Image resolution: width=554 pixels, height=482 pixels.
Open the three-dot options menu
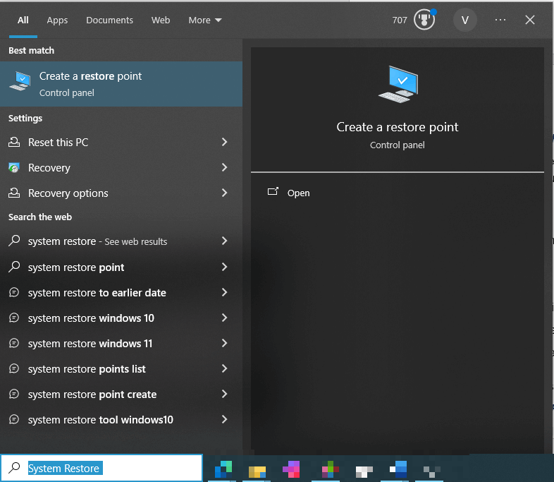[500, 20]
